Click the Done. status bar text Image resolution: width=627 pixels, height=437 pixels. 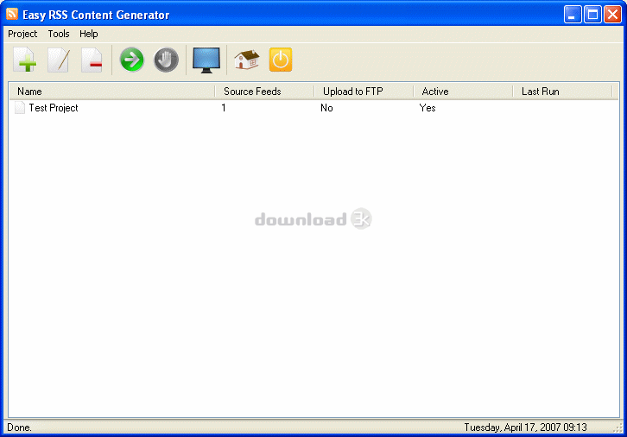(19, 427)
